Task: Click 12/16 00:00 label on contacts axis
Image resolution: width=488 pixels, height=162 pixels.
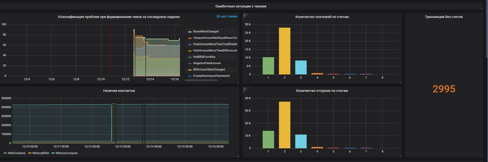Action: 216,146
